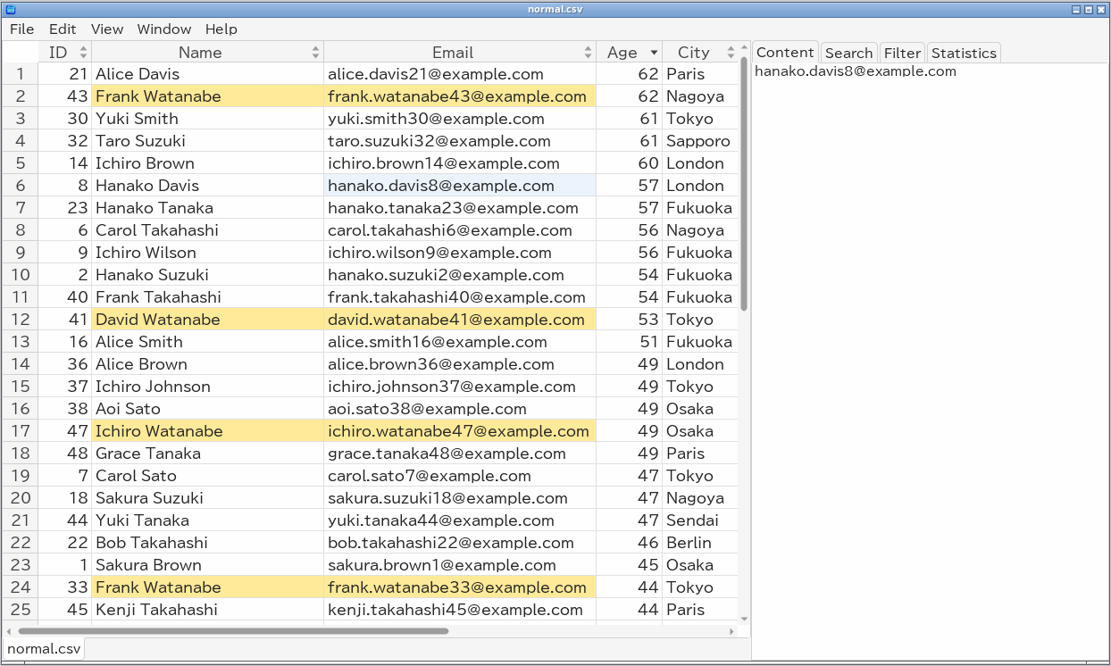The height and width of the screenshot is (666, 1111).
Task: Click the Name column header
Action: tap(207, 52)
